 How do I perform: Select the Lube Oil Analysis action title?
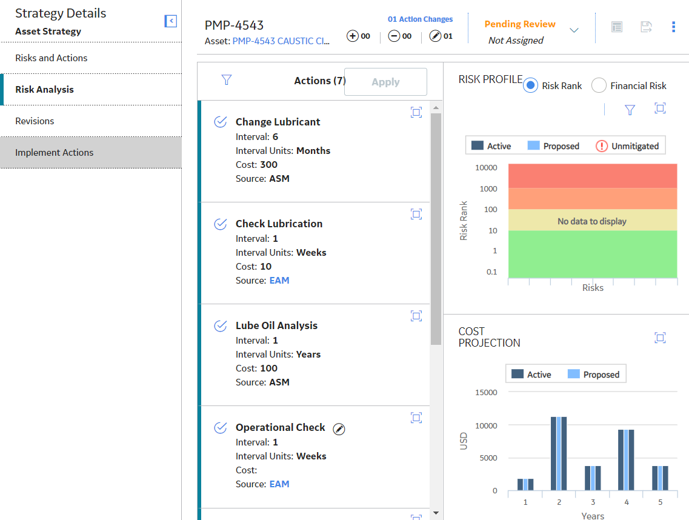click(276, 325)
